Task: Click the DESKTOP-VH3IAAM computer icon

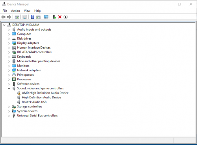Action: (x=9, y=25)
